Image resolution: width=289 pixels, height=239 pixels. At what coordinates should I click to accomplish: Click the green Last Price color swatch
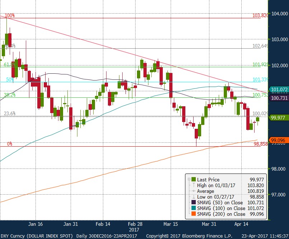coord(194,180)
